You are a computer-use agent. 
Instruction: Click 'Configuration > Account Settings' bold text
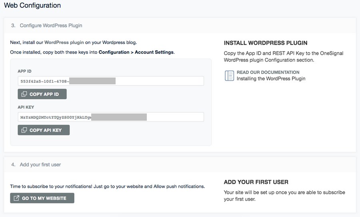[136, 52]
